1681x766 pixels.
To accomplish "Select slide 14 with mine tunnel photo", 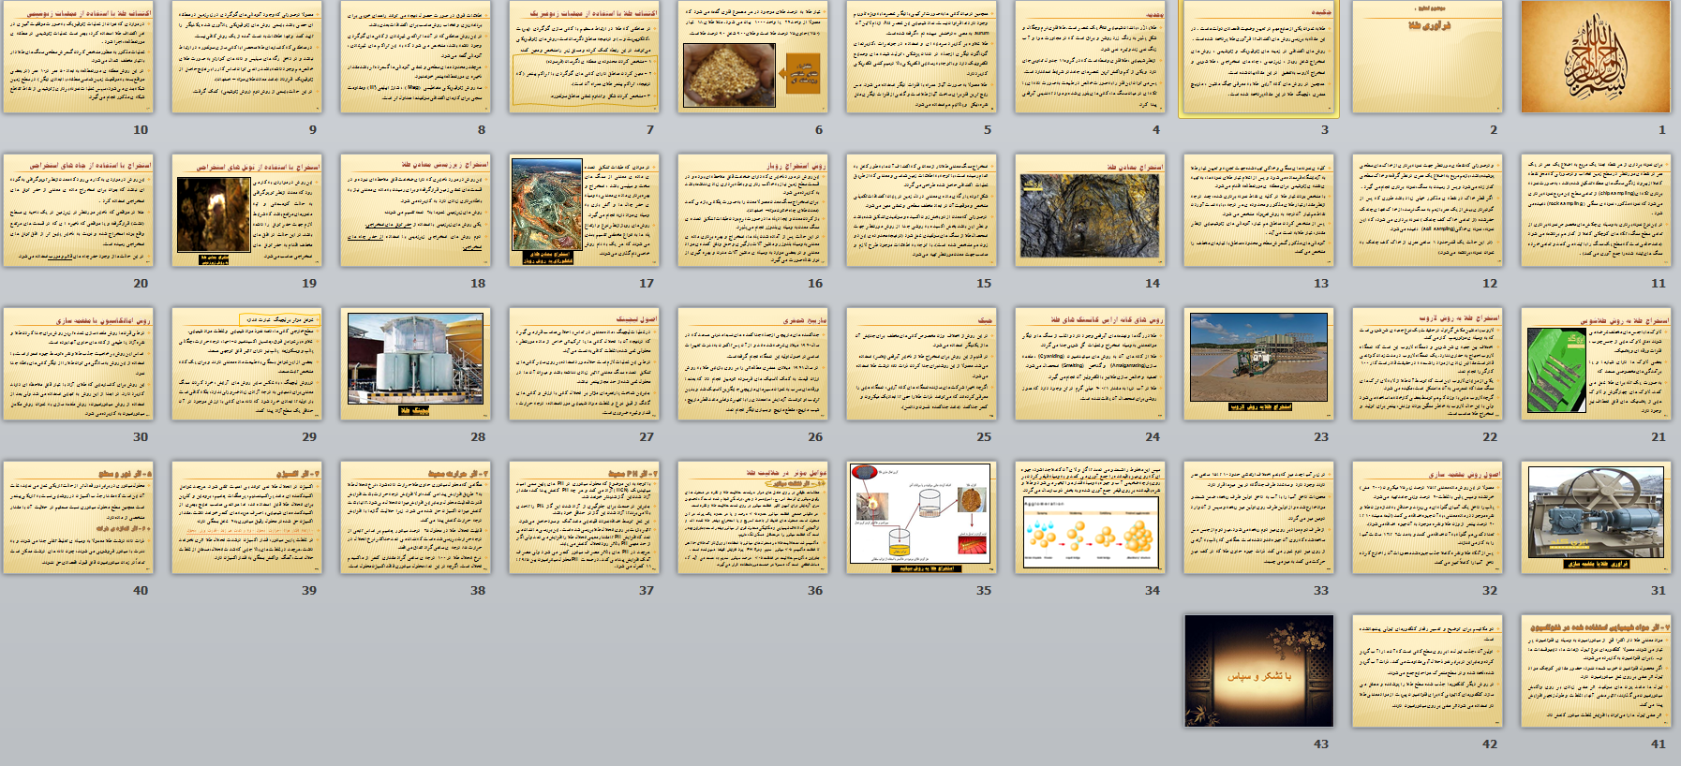I will point(1090,211).
